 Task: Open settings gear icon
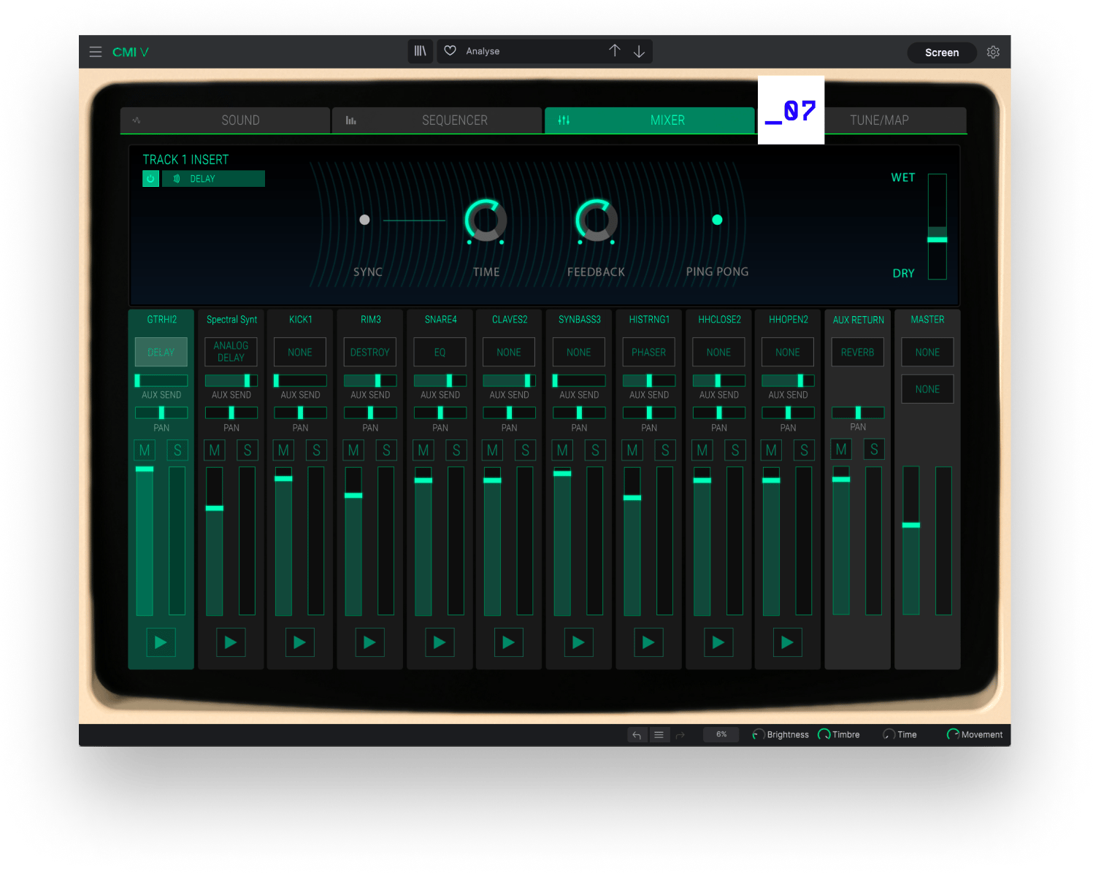click(x=993, y=52)
